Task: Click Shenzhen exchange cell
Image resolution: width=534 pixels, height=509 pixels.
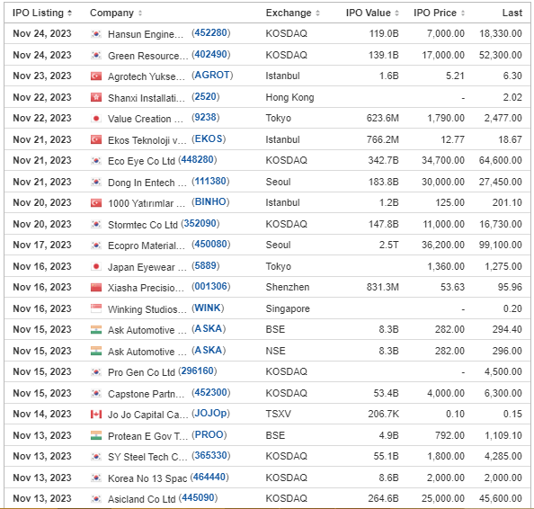Action: click(288, 287)
